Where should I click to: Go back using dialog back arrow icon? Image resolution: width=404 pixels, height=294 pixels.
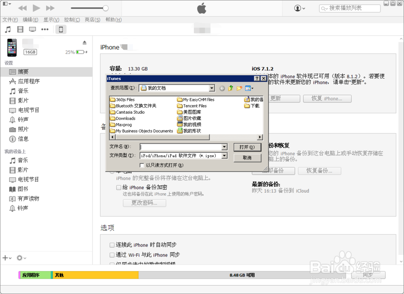222,88
